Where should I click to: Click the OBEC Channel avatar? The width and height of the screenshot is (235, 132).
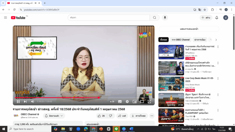(x=16, y=116)
